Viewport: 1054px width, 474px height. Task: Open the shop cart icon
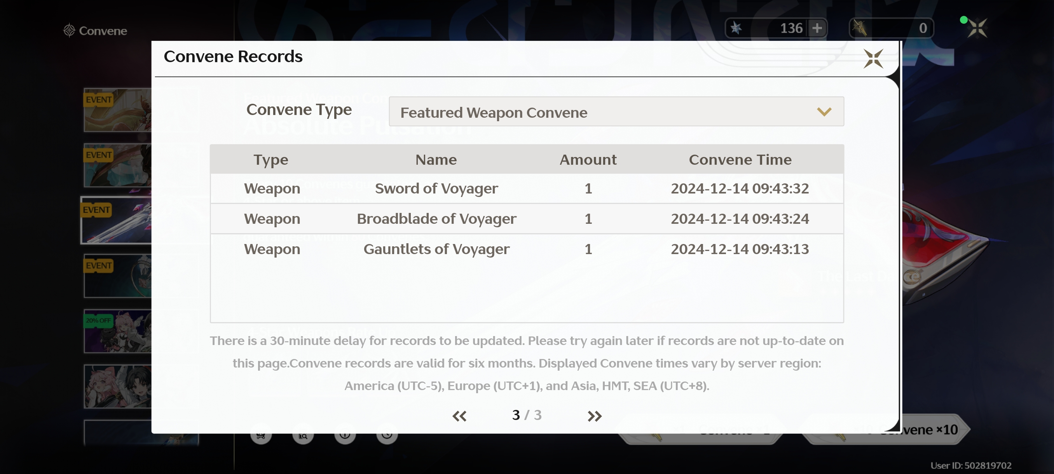[x=261, y=435]
